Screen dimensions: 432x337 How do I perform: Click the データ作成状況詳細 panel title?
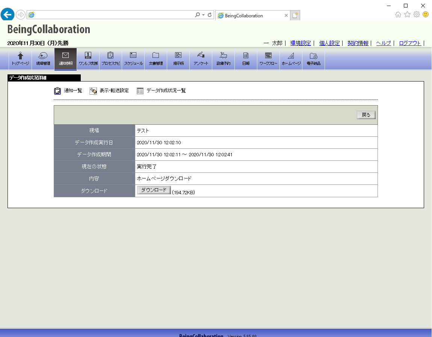click(28, 78)
